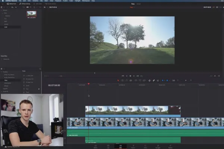Screen dimensions: 224x149
Task: Select the Trim Edit Mode tool
Action: (x=122, y=80)
